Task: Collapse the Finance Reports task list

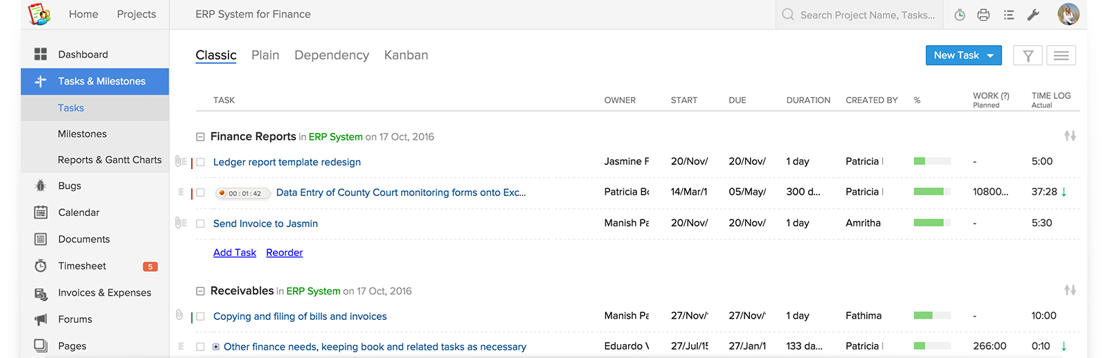Action: tap(200, 137)
